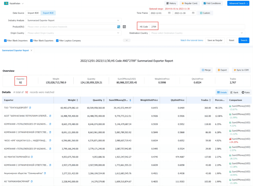
Task: Close the Summarized Exporter Report tab
Action: pos(31,50)
